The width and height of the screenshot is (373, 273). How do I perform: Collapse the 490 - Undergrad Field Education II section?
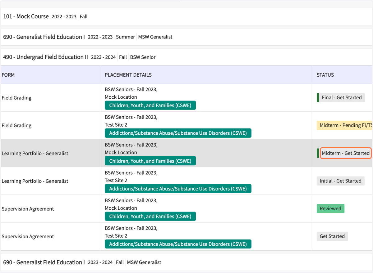186,57
